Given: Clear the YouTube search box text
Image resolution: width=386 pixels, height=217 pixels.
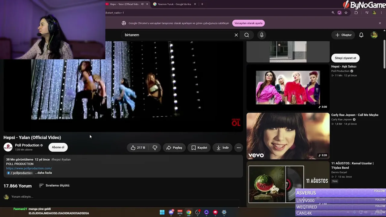Looking at the screenshot, I should (236, 35).
